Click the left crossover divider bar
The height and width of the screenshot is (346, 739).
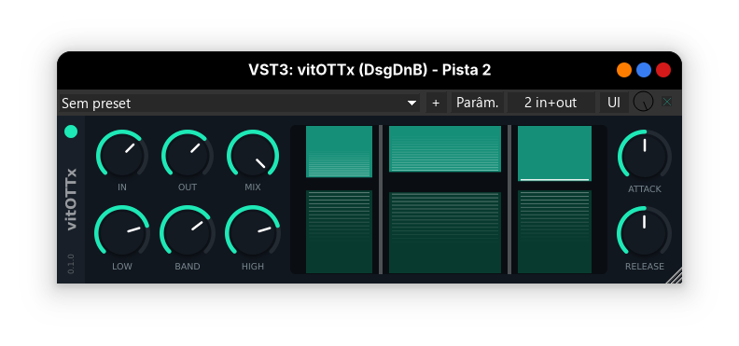[381, 200]
